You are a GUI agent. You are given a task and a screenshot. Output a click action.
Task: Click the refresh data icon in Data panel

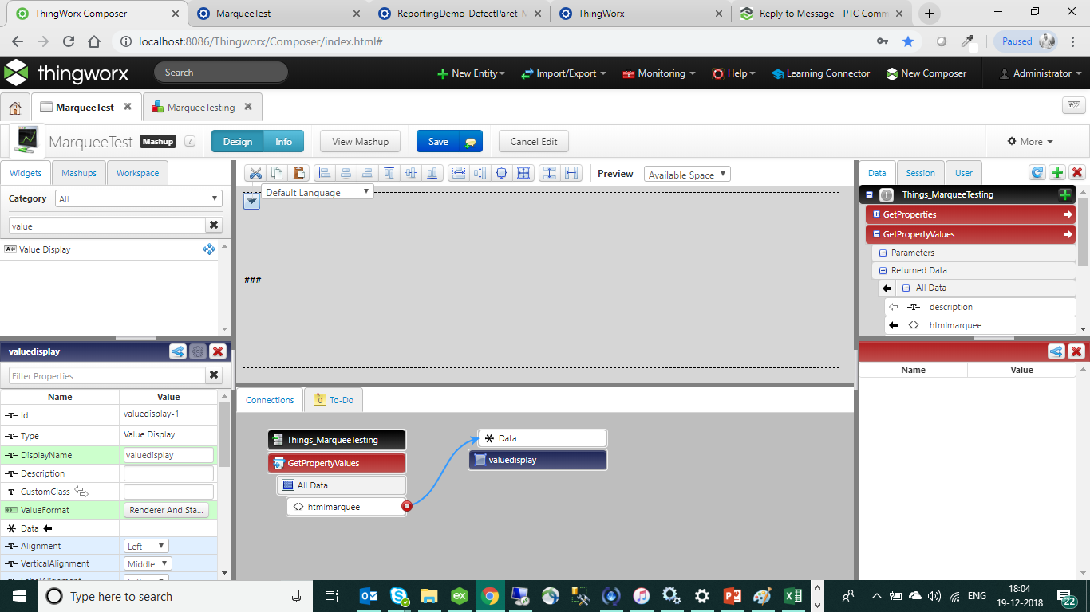(1037, 172)
